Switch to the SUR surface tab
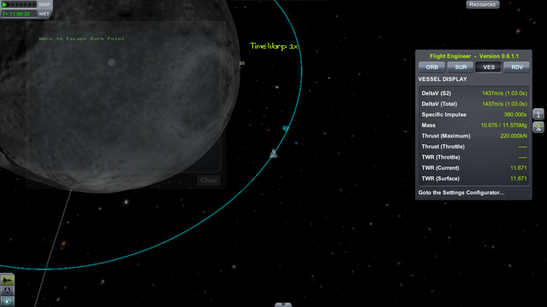 click(x=461, y=67)
